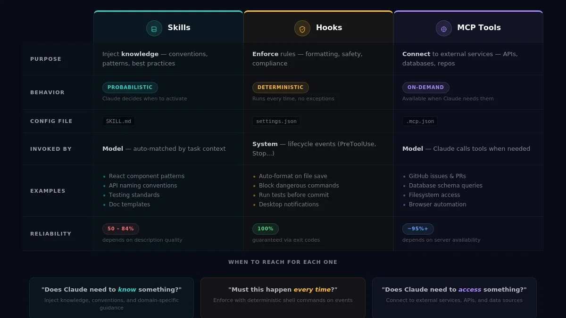Click the ~95%+ reliability badge

click(418, 229)
